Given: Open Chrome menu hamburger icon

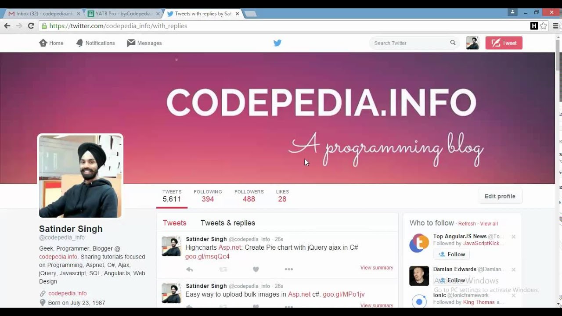Looking at the screenshot, I should pos(556,26).
